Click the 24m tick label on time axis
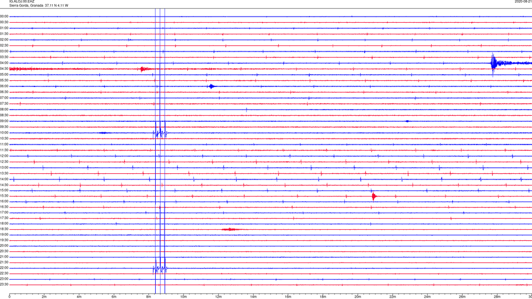Viewport: 532px width, 299px height. click(427, 297)
